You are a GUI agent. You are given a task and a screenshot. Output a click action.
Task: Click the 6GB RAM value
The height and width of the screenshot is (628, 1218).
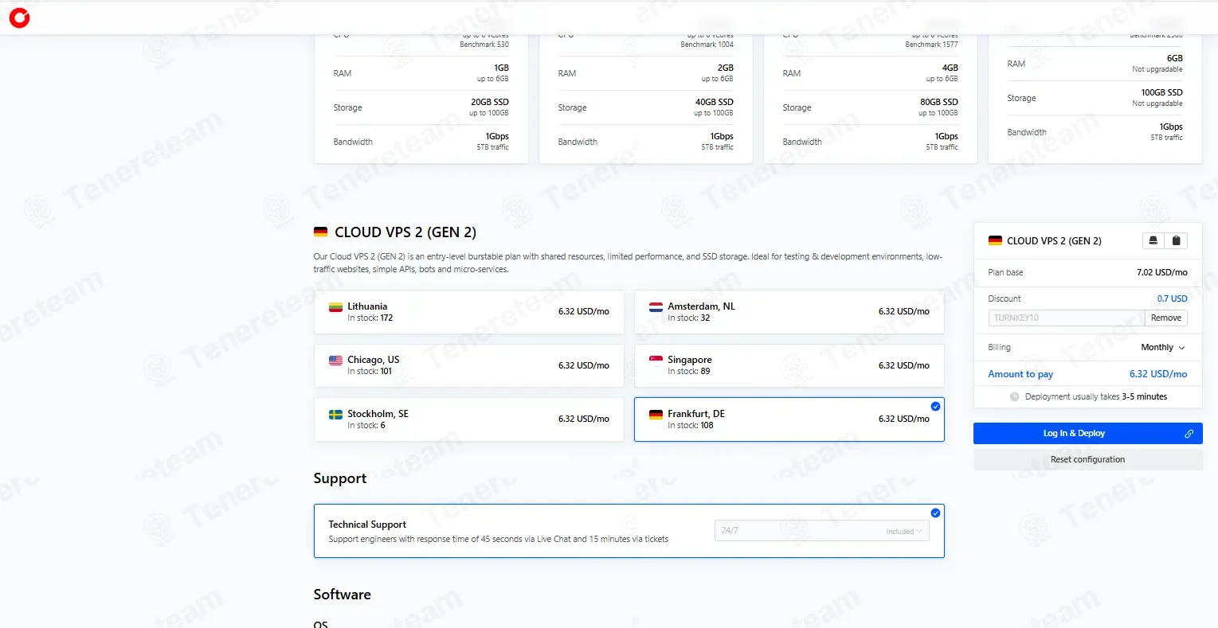click(1174, 58)
